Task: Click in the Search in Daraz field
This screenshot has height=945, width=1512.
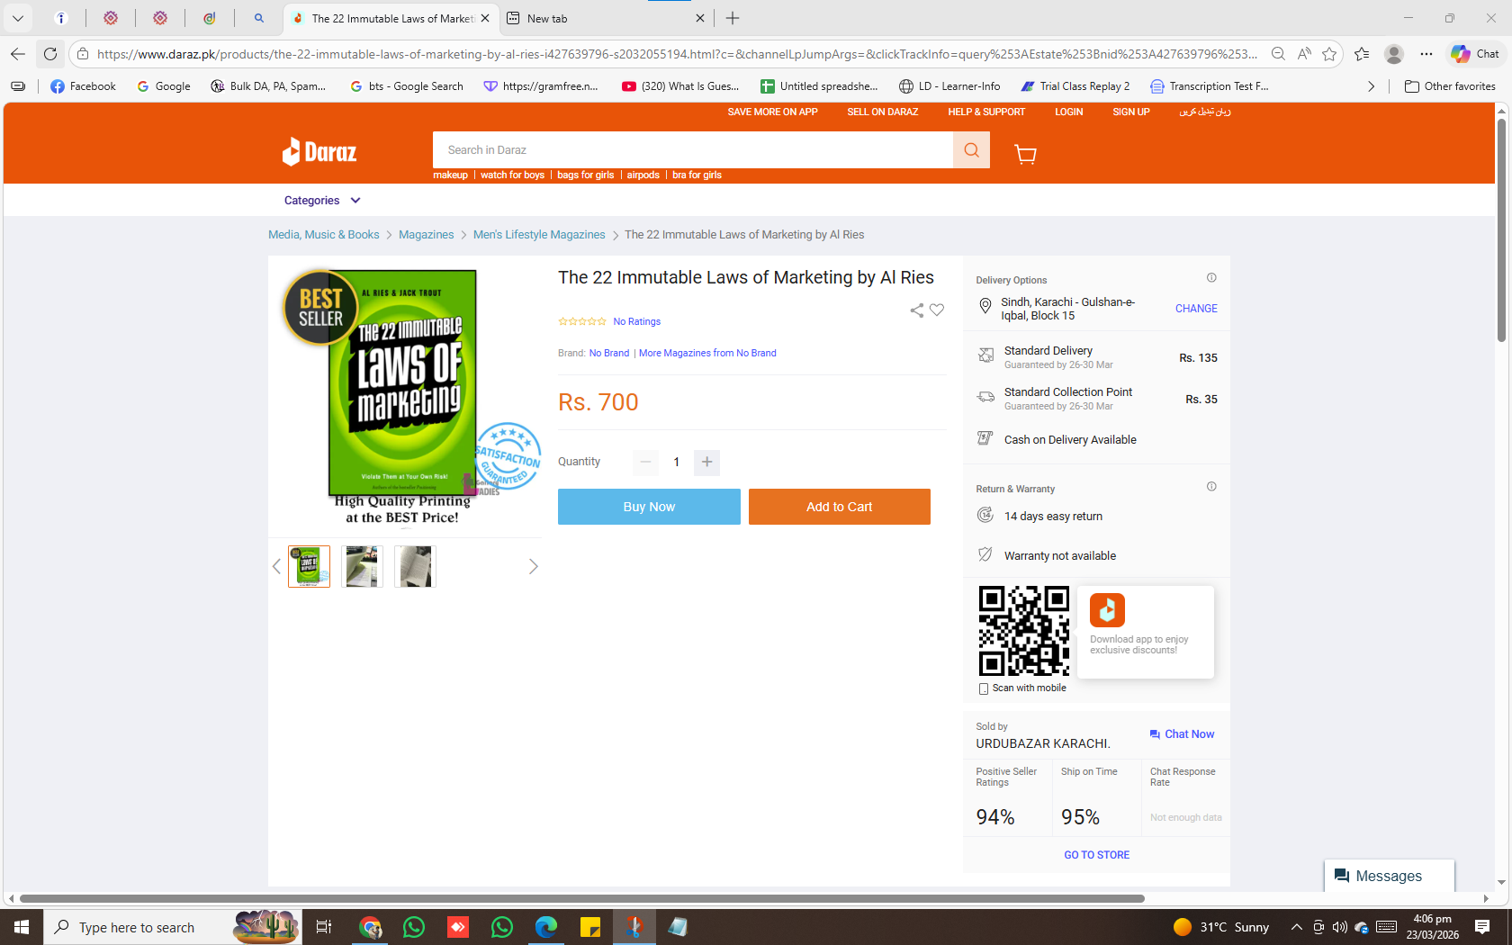Action: [x=693, y=150]
